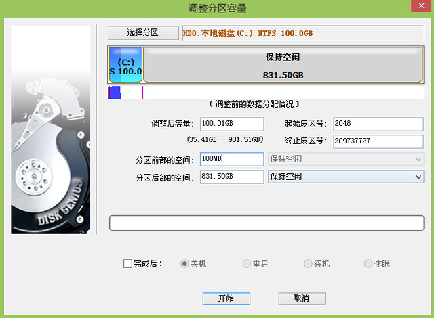Open the 保持空闲 dropdown for rear space

coord(346,177)
